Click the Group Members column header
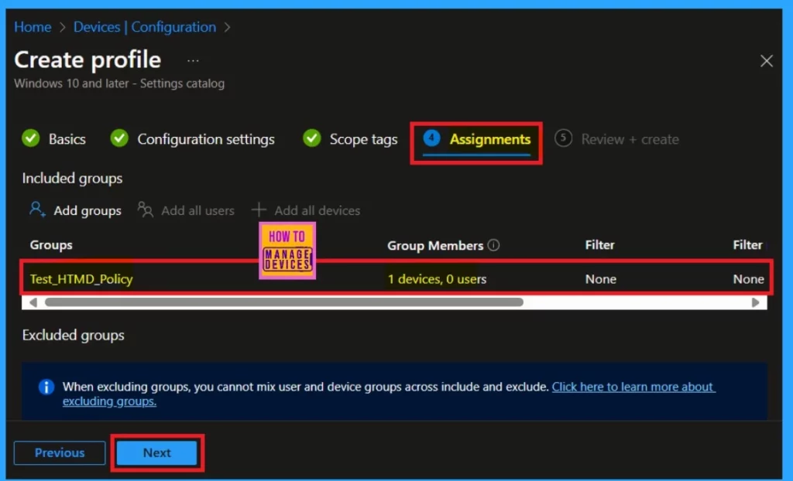 (x=435, y=246)
